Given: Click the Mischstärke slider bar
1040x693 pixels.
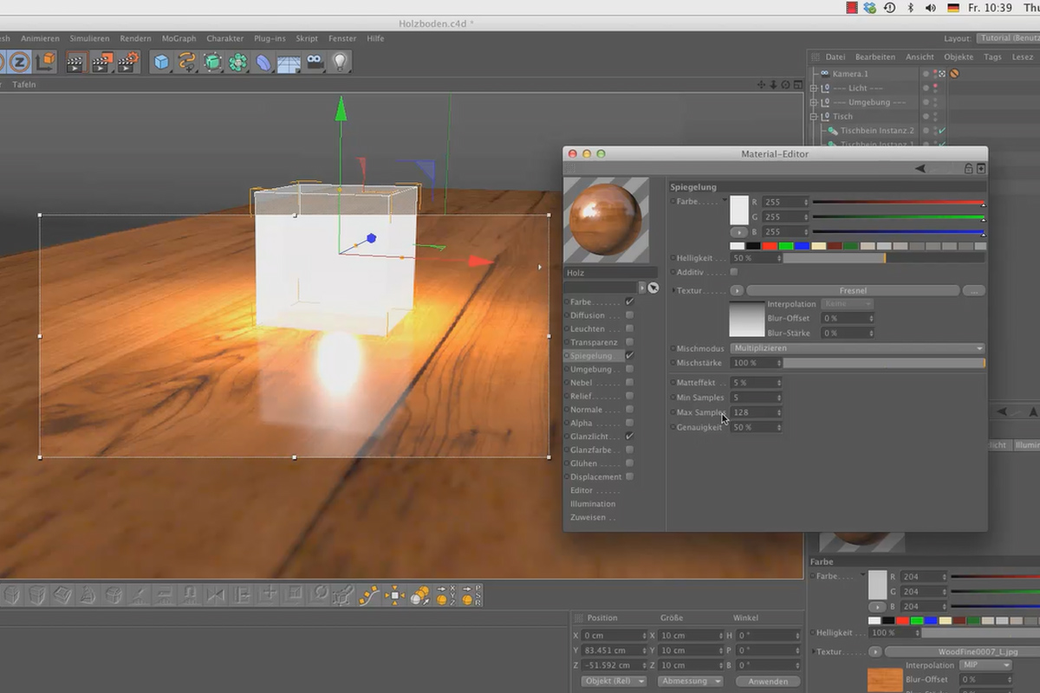Looking at the screenshot, I should coord(884,363).
